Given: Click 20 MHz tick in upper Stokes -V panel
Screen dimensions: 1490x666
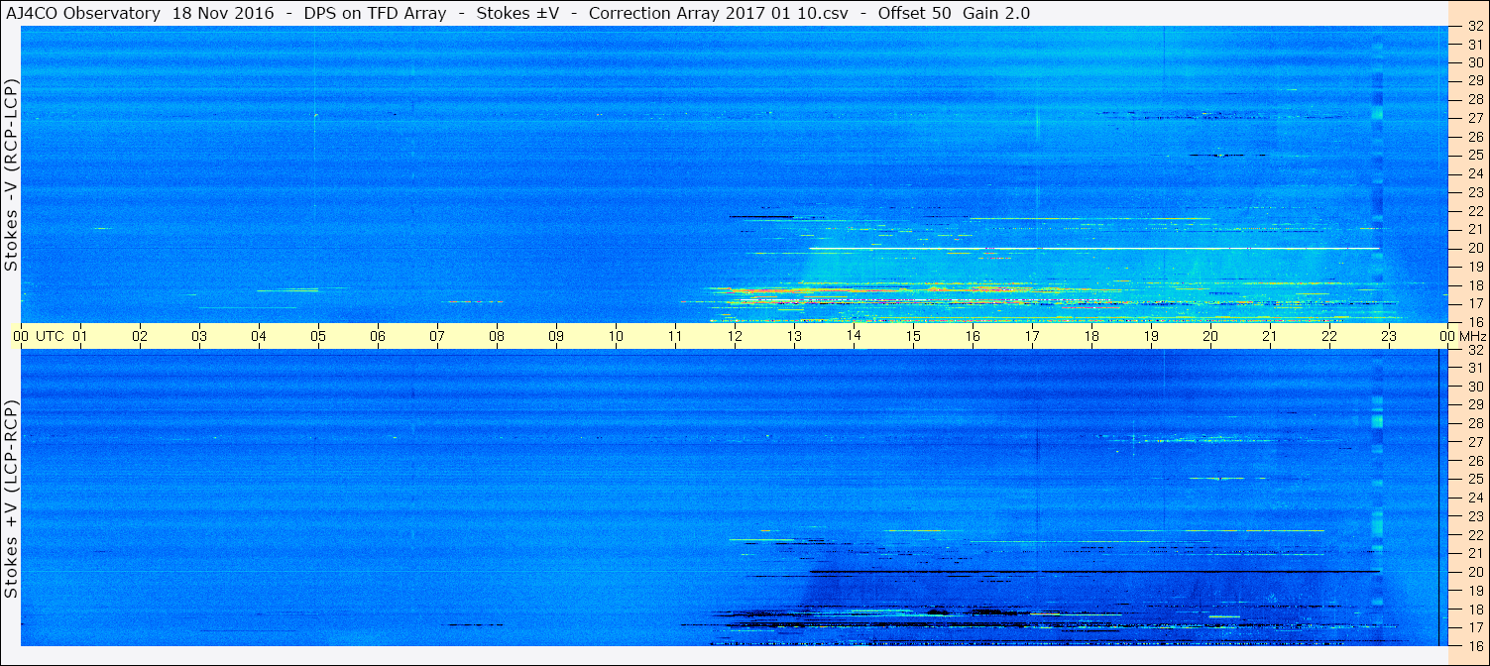Looking at the screenshot, I should click(x=1475, y=248).
